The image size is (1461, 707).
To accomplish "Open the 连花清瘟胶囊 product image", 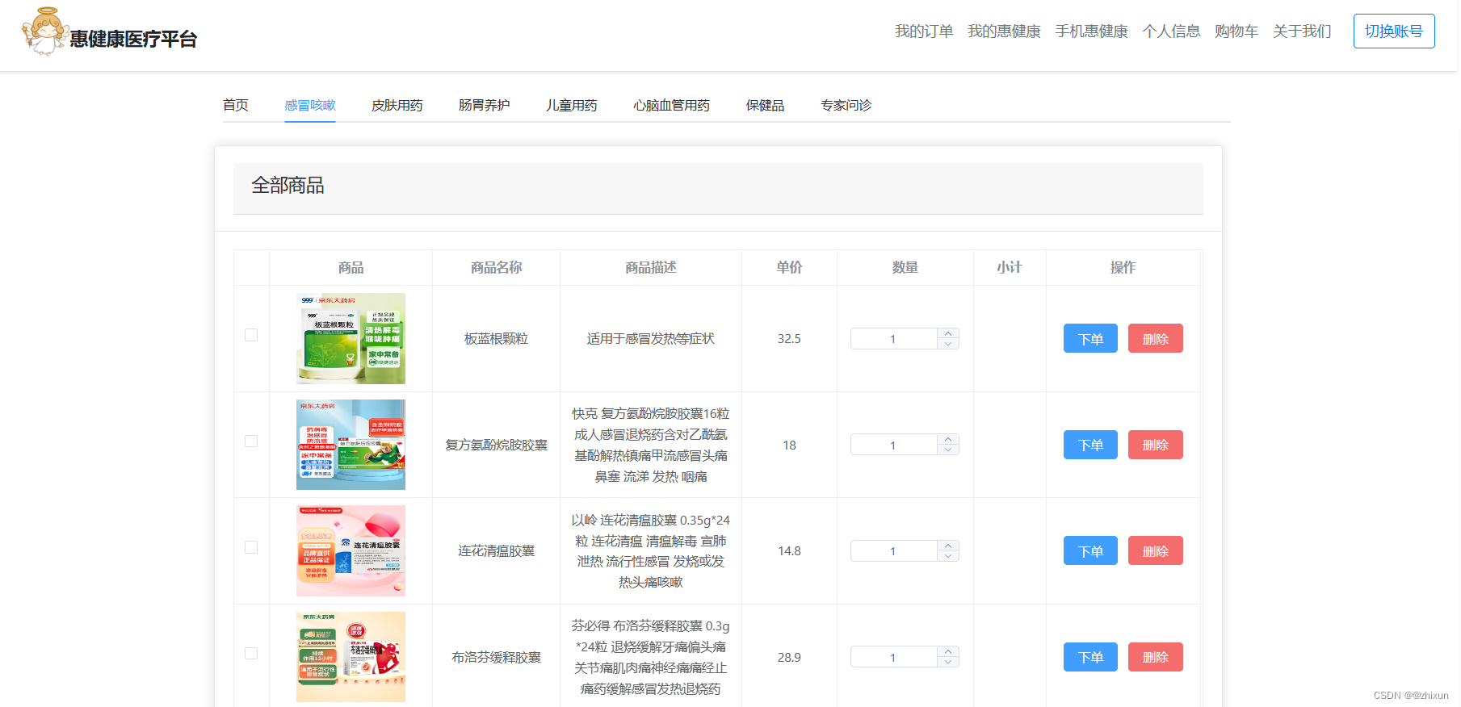I will coord(351,550).
